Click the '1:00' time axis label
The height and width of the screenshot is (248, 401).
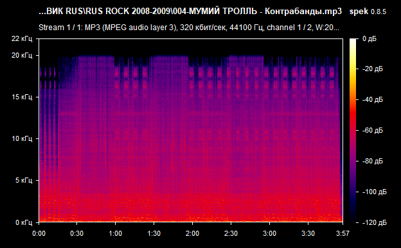coord(115,233)
